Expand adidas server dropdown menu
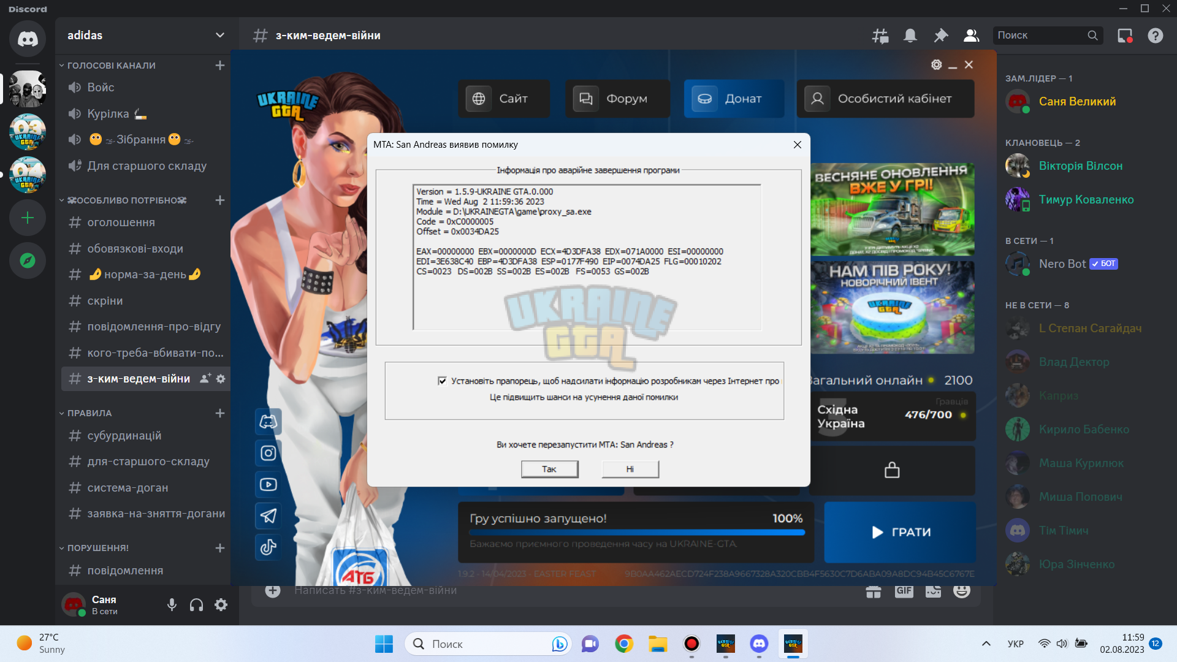Viewport: 1177px width, 662px height. pyautogui.click(x=220, y=35)
